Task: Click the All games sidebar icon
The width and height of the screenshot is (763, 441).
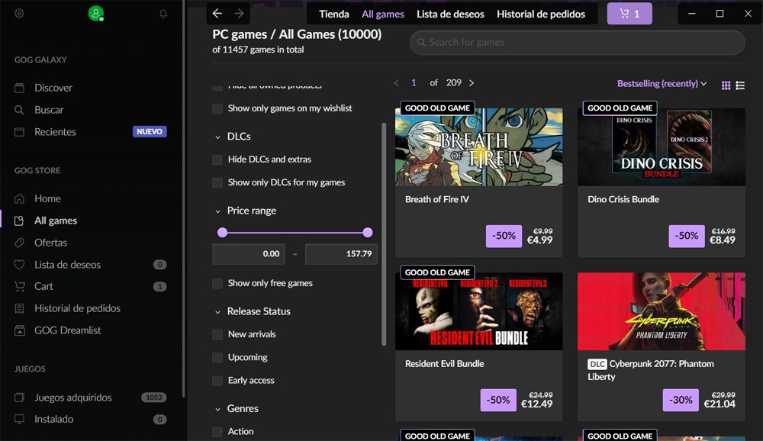Action: pyautogui.click(x=20, y=221)
